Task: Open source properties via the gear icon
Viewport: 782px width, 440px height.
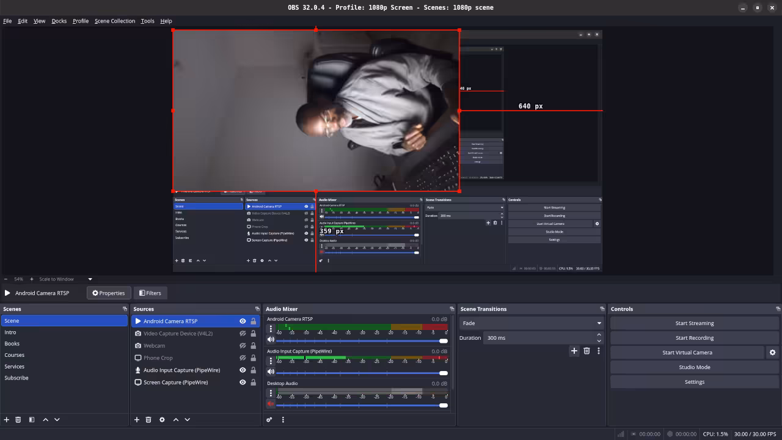Action: [162, 419]
